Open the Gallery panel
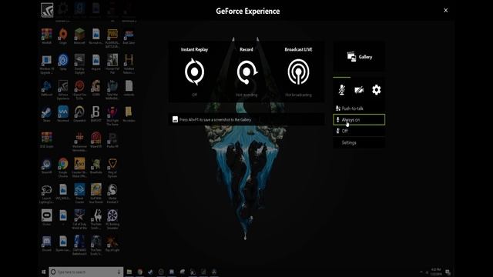493x277 pixels. pyautogui.click(x=359, y=57)
